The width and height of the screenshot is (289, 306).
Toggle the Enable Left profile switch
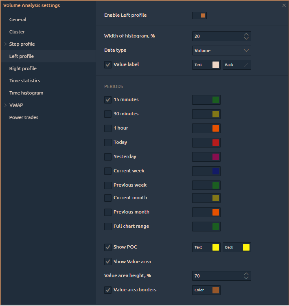point(199,15)
